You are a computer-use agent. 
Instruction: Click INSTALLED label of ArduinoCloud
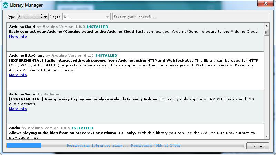(97, 27)
